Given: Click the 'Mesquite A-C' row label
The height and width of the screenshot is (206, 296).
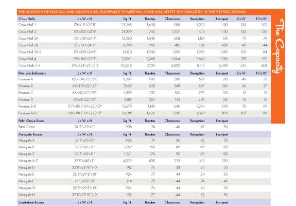Looking at the screenshot, I should pyautogui.click(x=28, y=161).
